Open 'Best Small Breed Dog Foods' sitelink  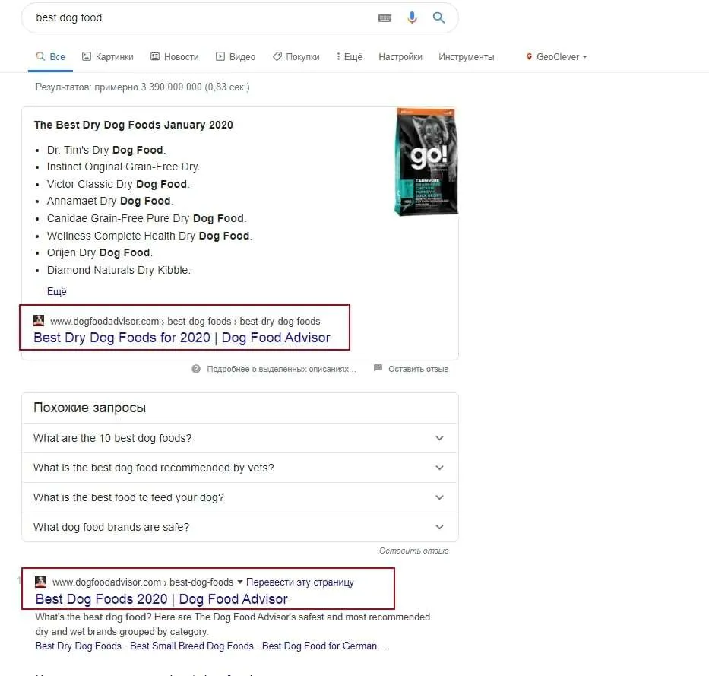pyautogui.click(x=191, y=646)
